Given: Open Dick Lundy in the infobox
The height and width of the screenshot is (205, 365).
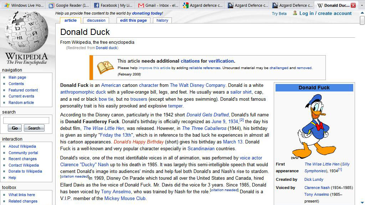Looking at the screenshot, I should coord(314,179).
